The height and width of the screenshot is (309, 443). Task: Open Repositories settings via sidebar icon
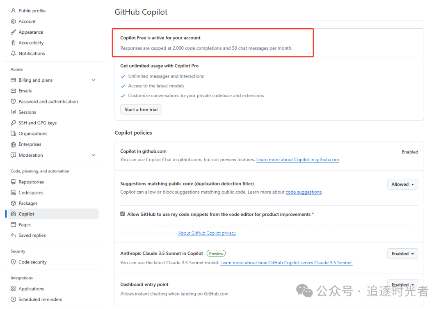click(14, 182)
